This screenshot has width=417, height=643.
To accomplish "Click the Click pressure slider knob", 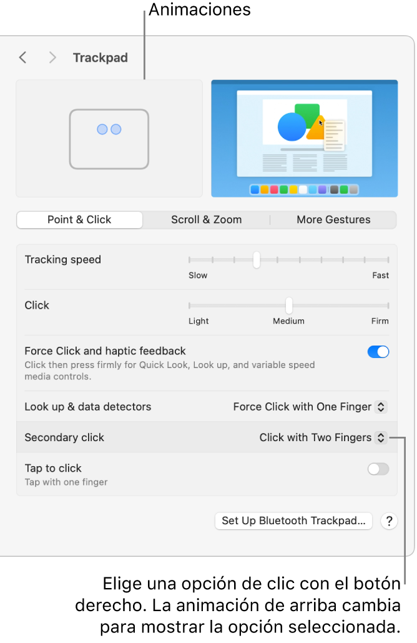I will click(x=289, y=306).
